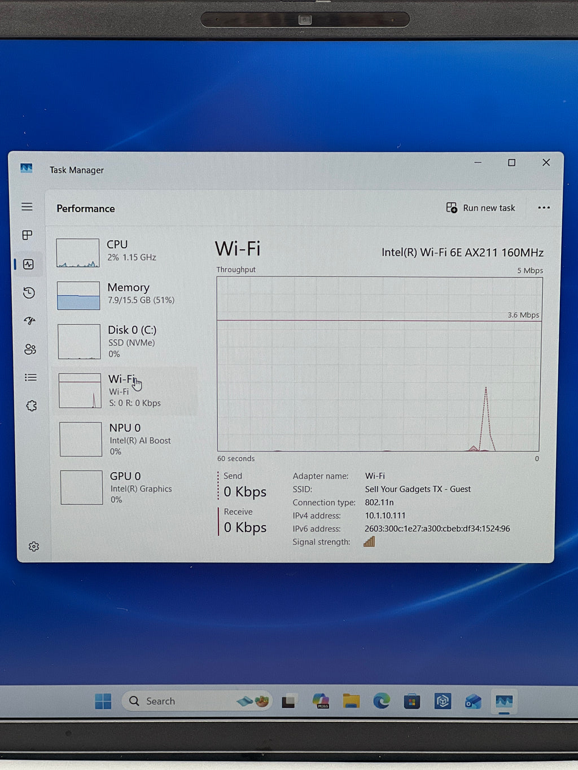Launch Microsoft 365 Copilot from taskbar
Screen dimensions: 578x770
(x=321, y=701)
